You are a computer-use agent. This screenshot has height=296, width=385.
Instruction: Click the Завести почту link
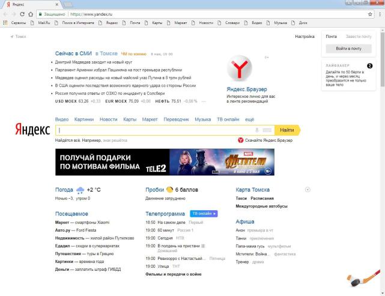point(359,37)
